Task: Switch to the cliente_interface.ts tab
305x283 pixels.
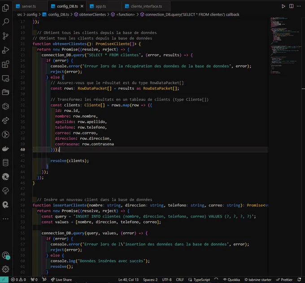Action: coord(146,6)
